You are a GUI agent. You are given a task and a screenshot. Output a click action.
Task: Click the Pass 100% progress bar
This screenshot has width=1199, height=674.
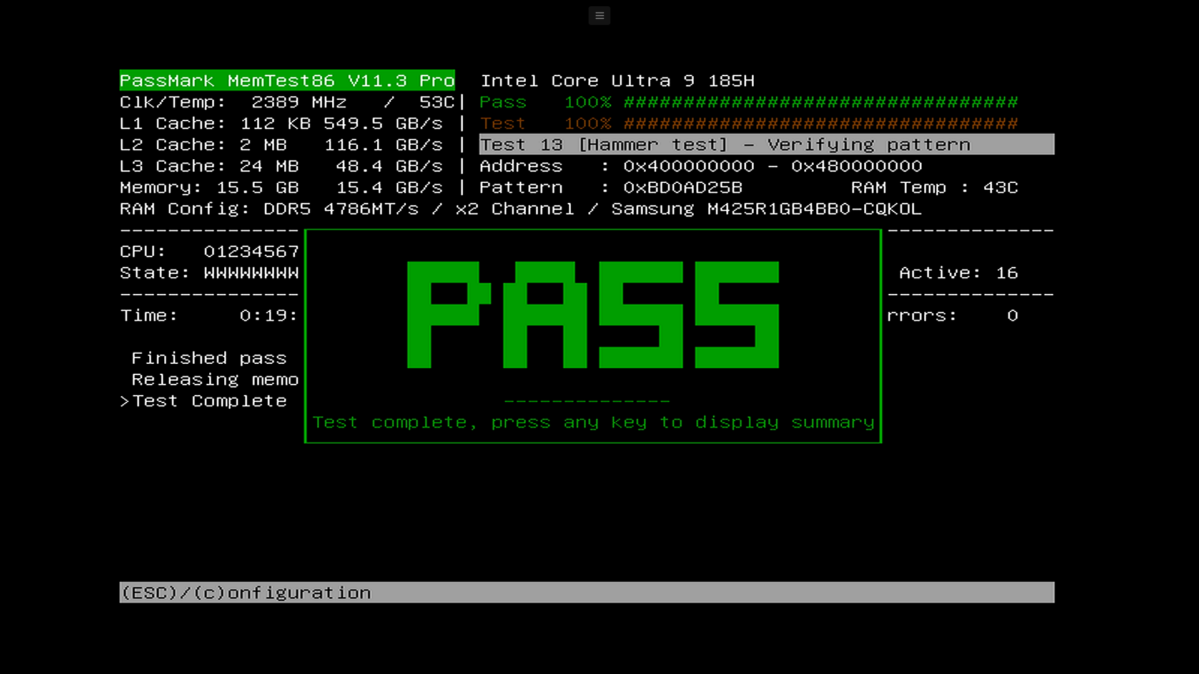tap(820, 102)
